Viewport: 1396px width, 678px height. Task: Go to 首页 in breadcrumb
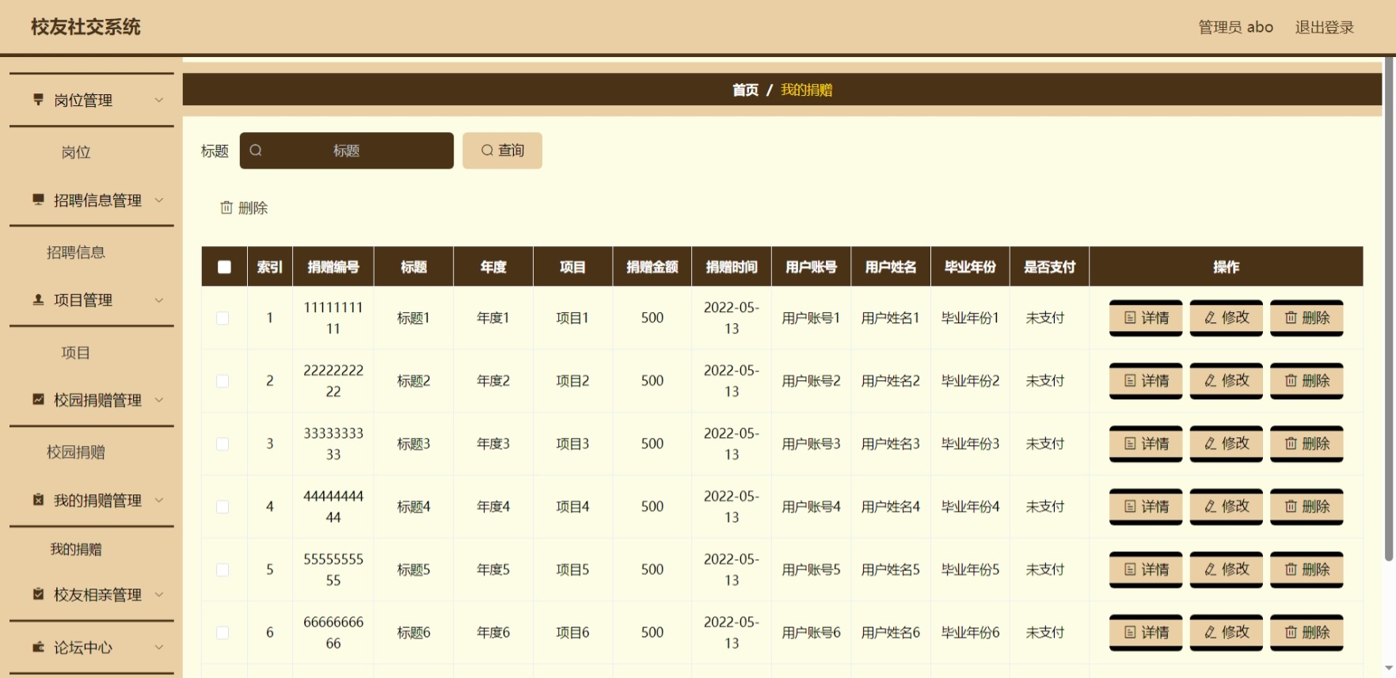(x=745, y=90)
